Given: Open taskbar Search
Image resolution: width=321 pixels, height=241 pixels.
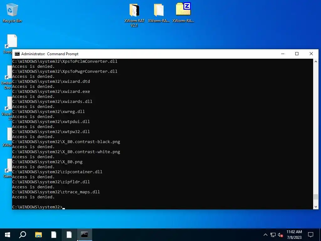Looking at the screenshot, I should pyautogui.click(x=23, y=235).
